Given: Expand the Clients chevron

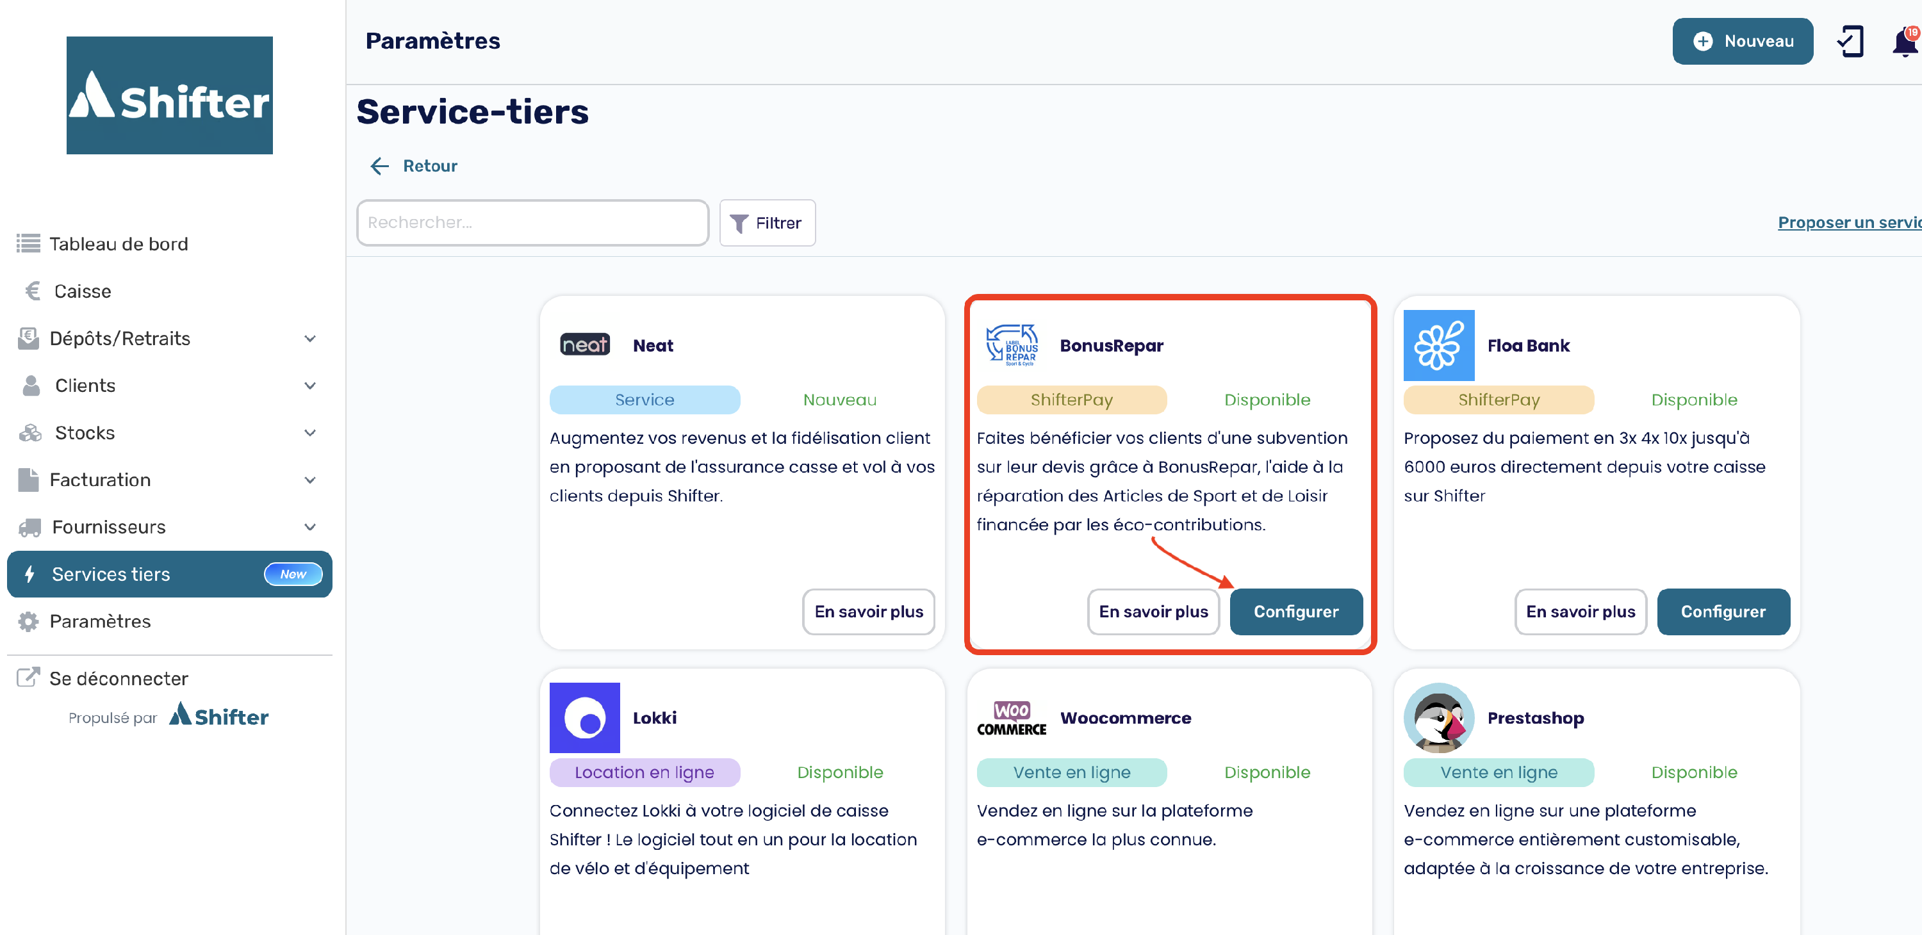Looking at the screenshot, I should pyautogui.click(x=310, y=386).
